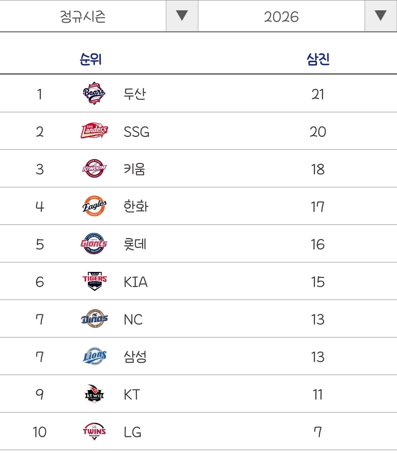Expand the 2026 year dropdown arrow
This screenshot has height=453, width=397.
click(380, 16)
